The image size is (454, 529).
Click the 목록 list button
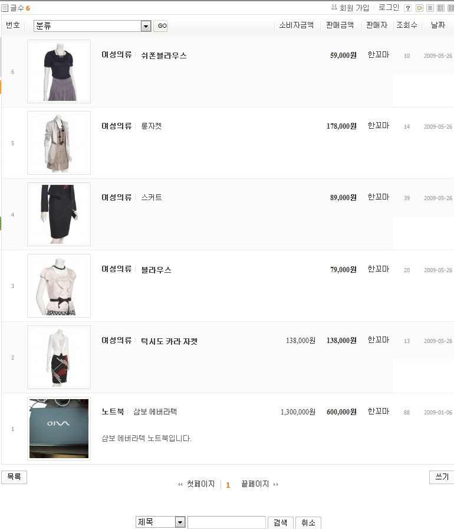[14, 477]
